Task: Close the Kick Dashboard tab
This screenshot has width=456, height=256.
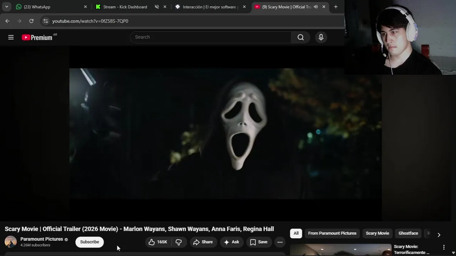Action: pos(165,7)
